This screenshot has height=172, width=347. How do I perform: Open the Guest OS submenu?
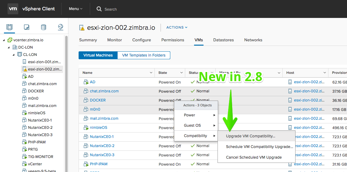point(196,126)
